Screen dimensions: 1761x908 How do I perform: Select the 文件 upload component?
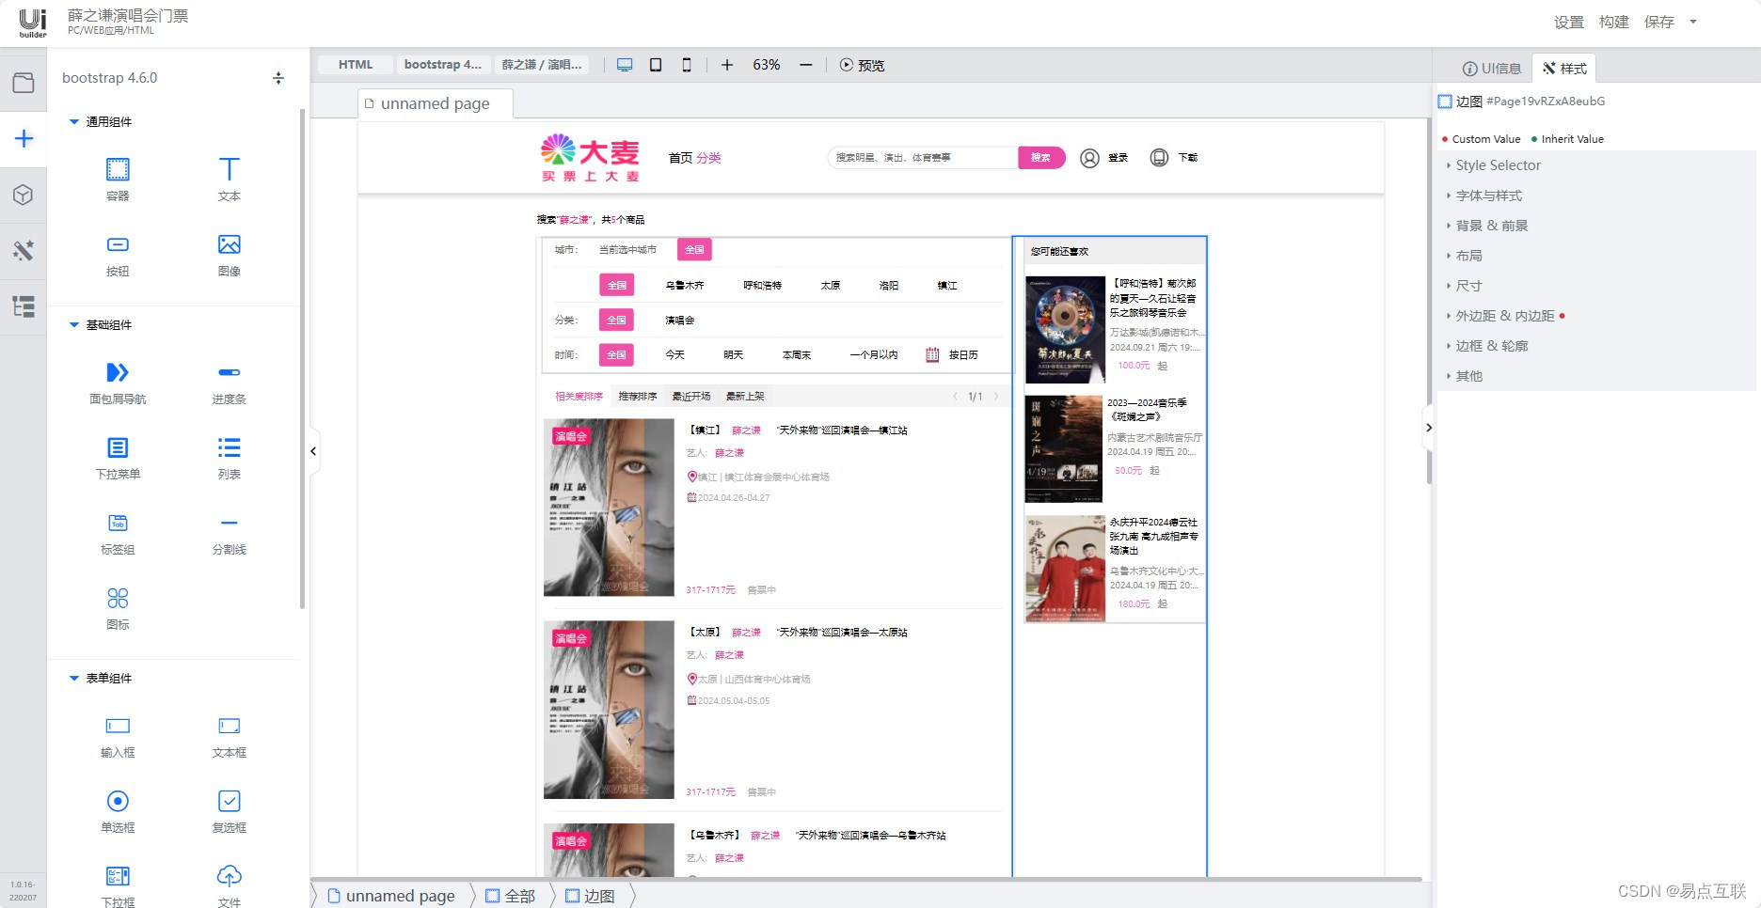[229, 885]
